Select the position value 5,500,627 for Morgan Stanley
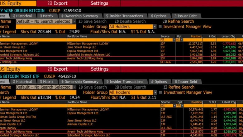 point(197,128)
